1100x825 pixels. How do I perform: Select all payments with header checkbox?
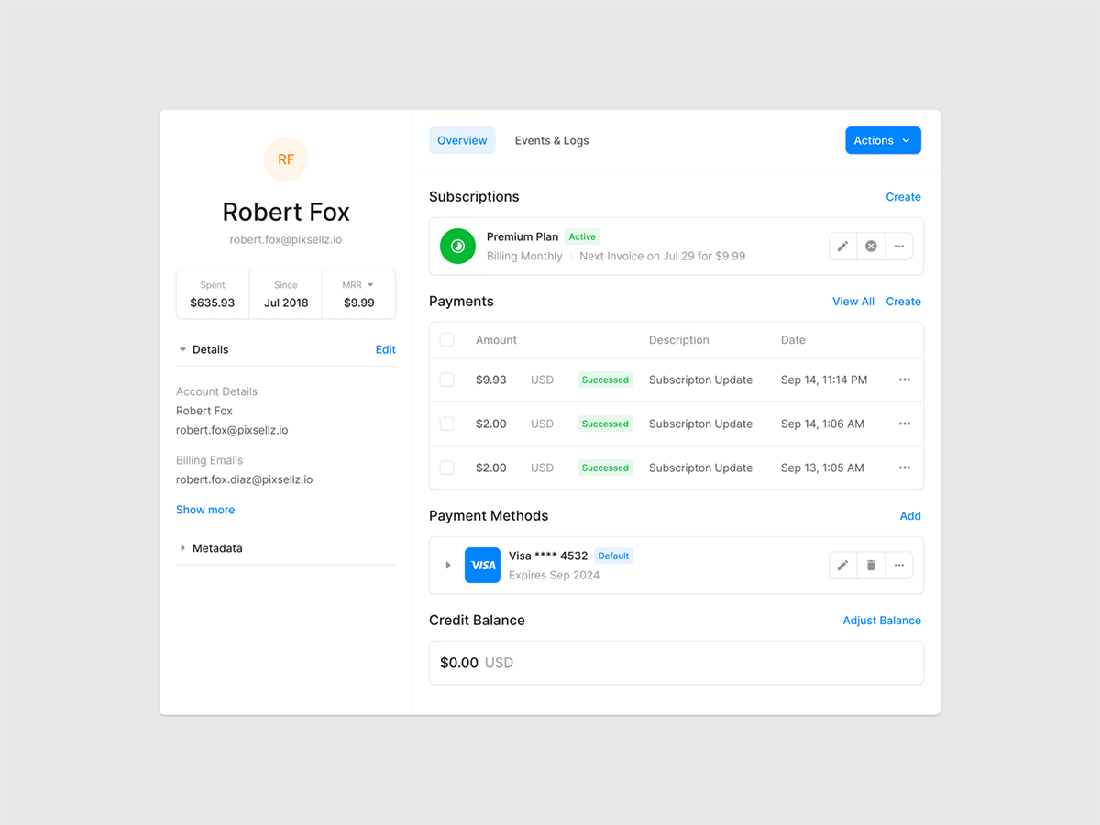tap(446, 339)
